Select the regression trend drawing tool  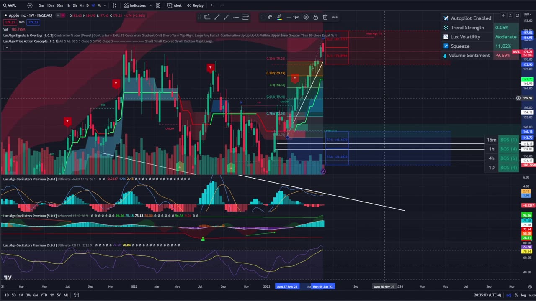207,17
